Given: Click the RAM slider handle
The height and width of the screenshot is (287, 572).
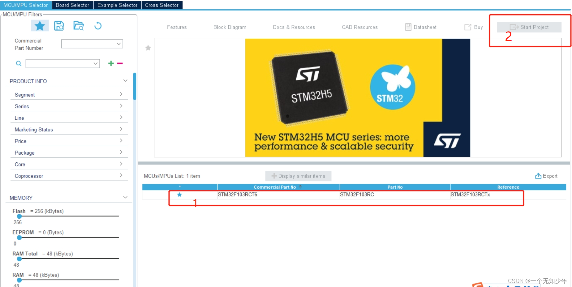Looking at the screenshot, I should coord(19,280).
